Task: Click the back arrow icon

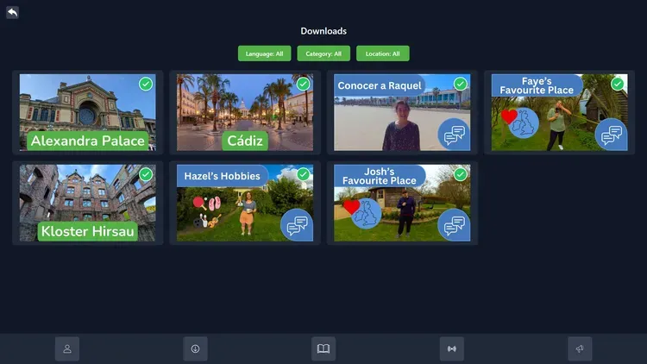Action: [12, 12]
